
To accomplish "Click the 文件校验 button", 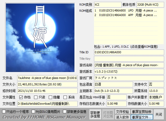I will (x=122, y=112).
